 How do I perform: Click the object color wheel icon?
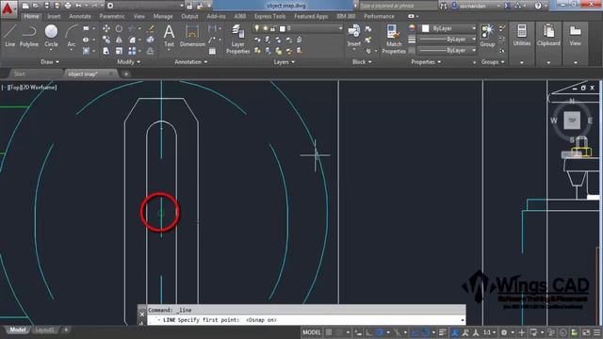point(412,28)
